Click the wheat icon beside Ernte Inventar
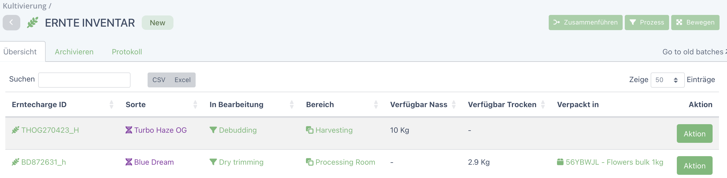The width and height of the screenshot is (727, 178). 33,23
